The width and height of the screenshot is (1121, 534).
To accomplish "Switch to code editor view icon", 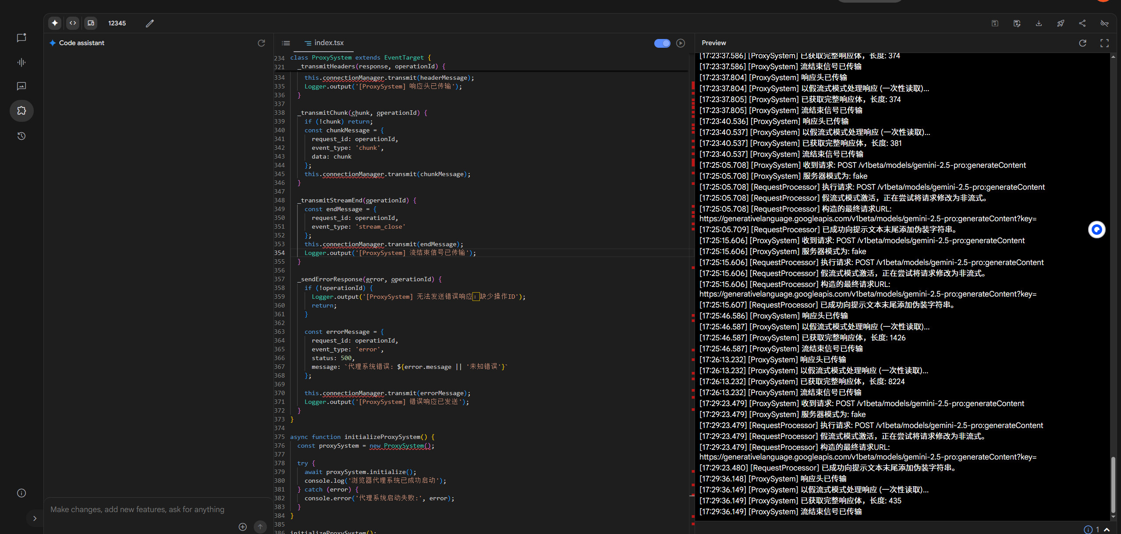I will (x=73, y=23).
